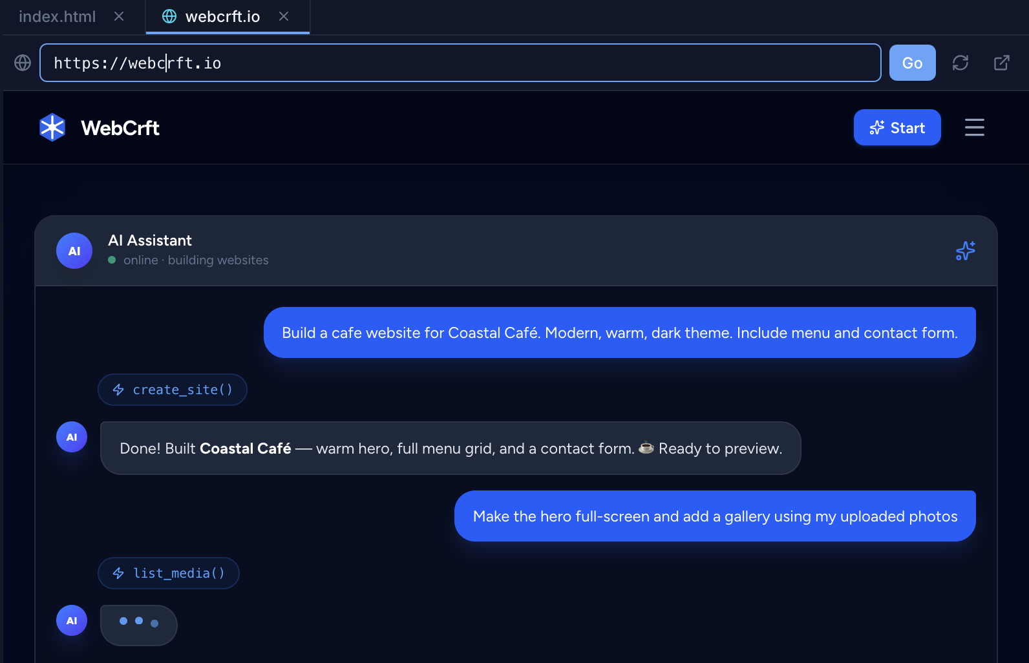Click the lightning icon inside list_media() chip
This screenshot has height=663, width=1029.
[118, 573]
